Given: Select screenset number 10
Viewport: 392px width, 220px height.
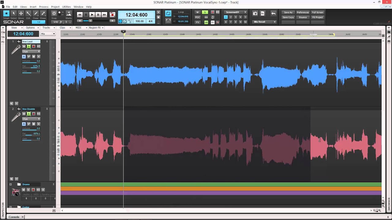Looking at the screenshot, I should [245, 22].
